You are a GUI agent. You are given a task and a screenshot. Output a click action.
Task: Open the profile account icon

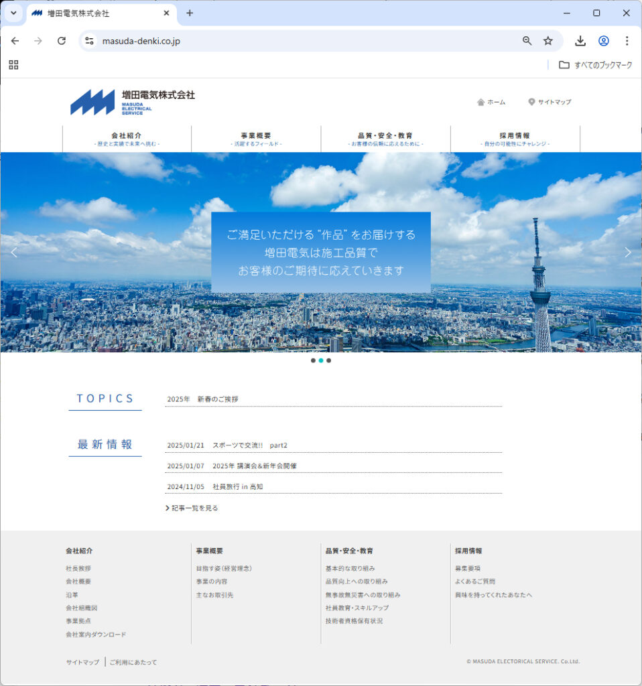coord(604,41)
